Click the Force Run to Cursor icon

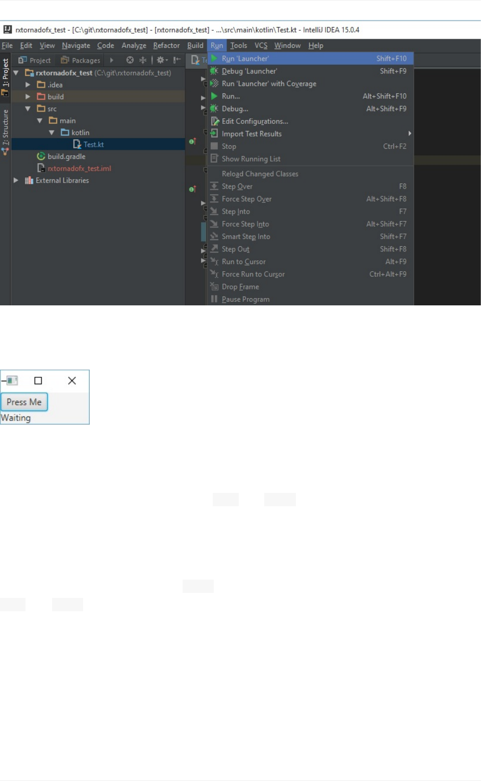[214, 274]
